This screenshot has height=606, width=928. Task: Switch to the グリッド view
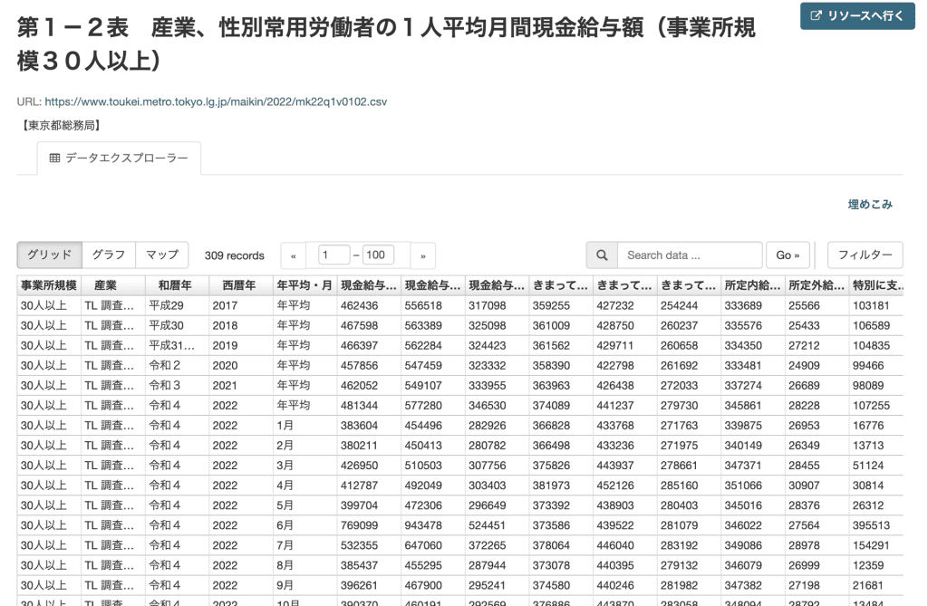coord(50,255)
